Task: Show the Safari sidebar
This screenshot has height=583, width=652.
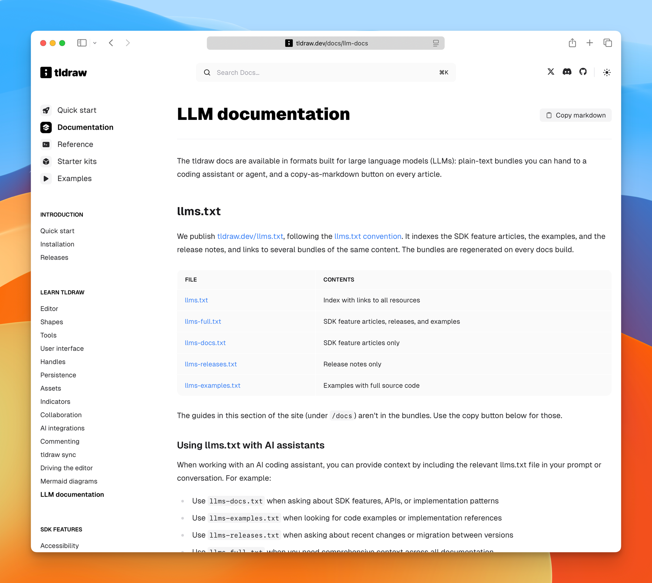Action: 81,43
